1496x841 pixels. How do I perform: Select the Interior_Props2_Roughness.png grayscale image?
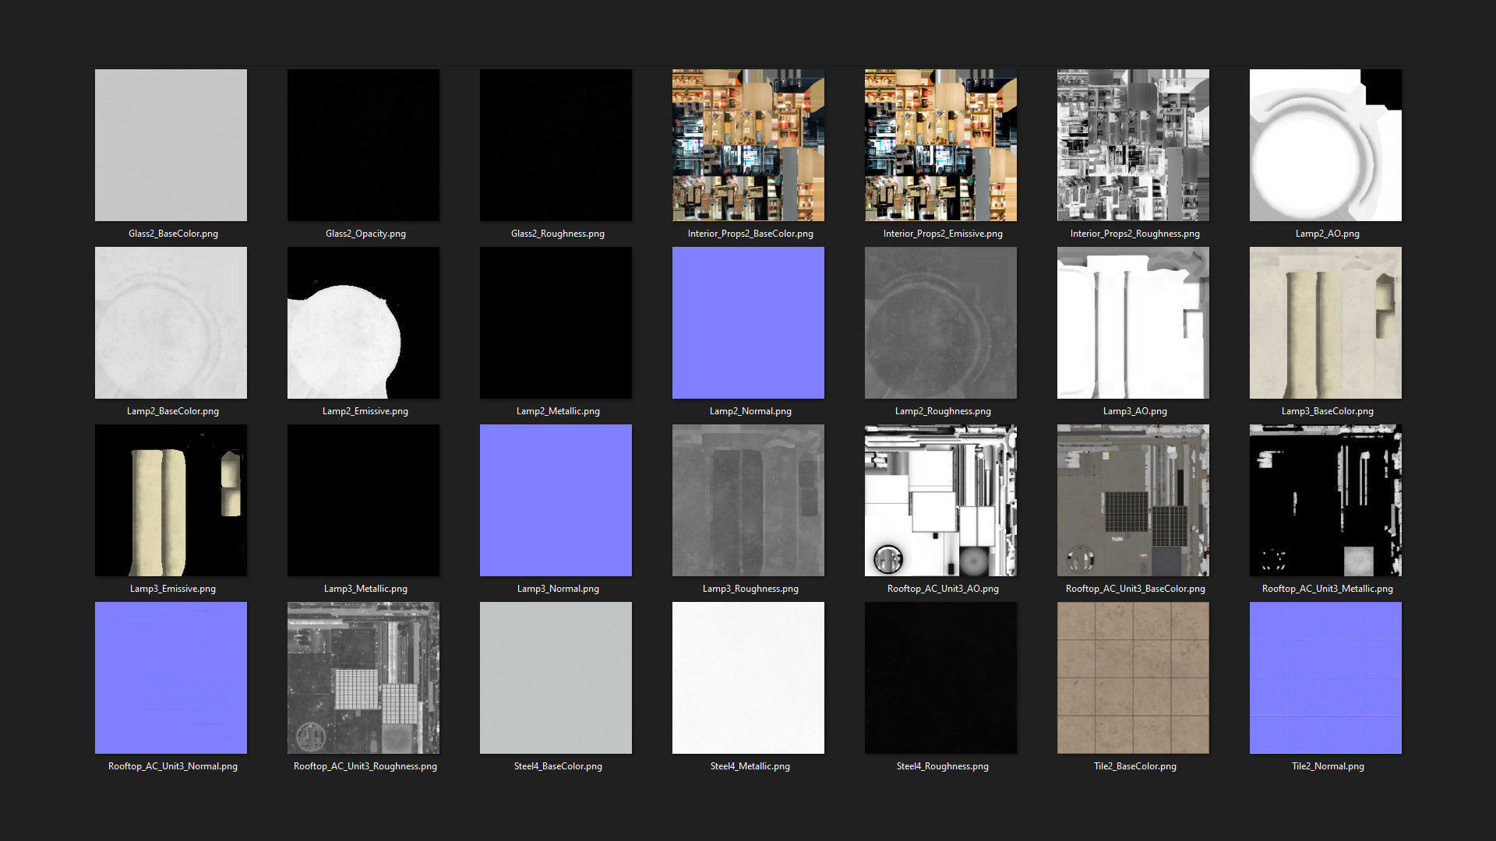(1133, 145)
